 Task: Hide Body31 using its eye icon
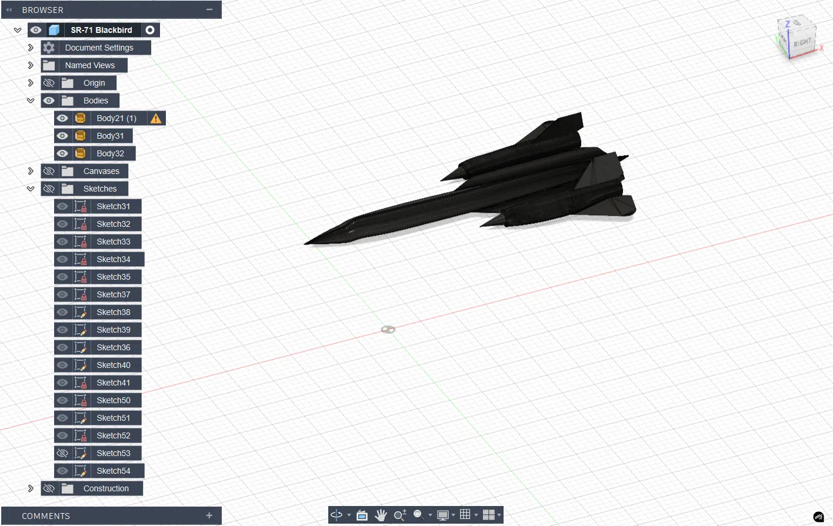coord(62,136)
